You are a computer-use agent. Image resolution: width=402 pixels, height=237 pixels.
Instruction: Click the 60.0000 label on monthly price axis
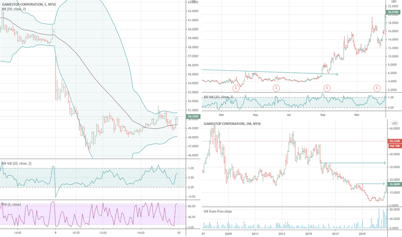(395, 128)
